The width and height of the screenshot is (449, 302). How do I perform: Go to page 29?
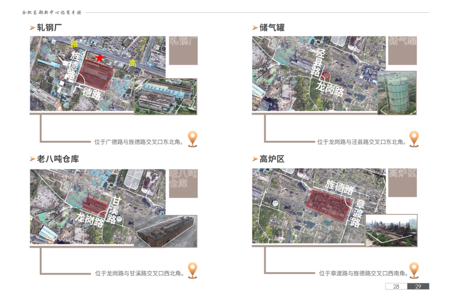[418, 286]
